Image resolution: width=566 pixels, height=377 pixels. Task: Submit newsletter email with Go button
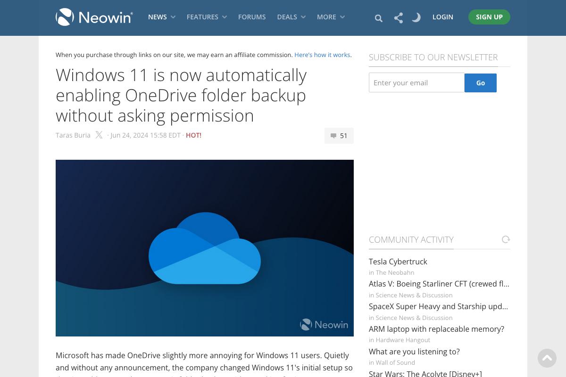(481, 83)
